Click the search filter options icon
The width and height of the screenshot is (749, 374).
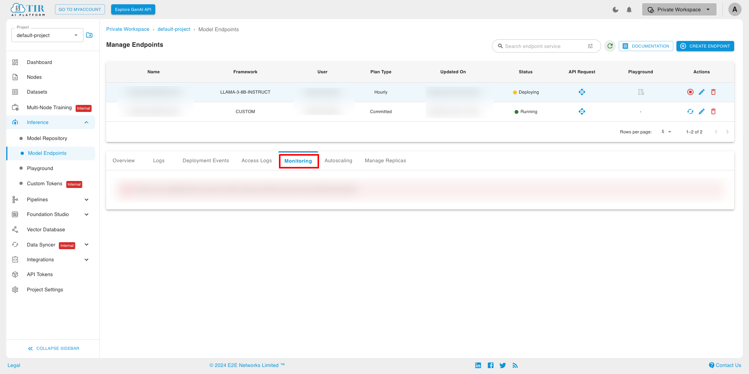(x=590, y=46)
